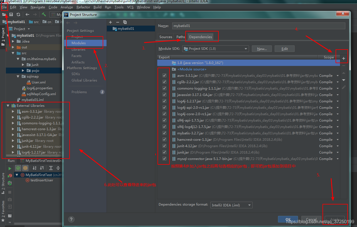Add new module with plus icon
The width and height of the screenshot is (357, 227).
110,22
